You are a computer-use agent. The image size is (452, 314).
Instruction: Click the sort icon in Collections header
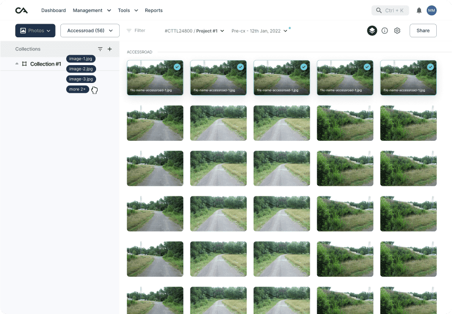[x=100, y=49]
